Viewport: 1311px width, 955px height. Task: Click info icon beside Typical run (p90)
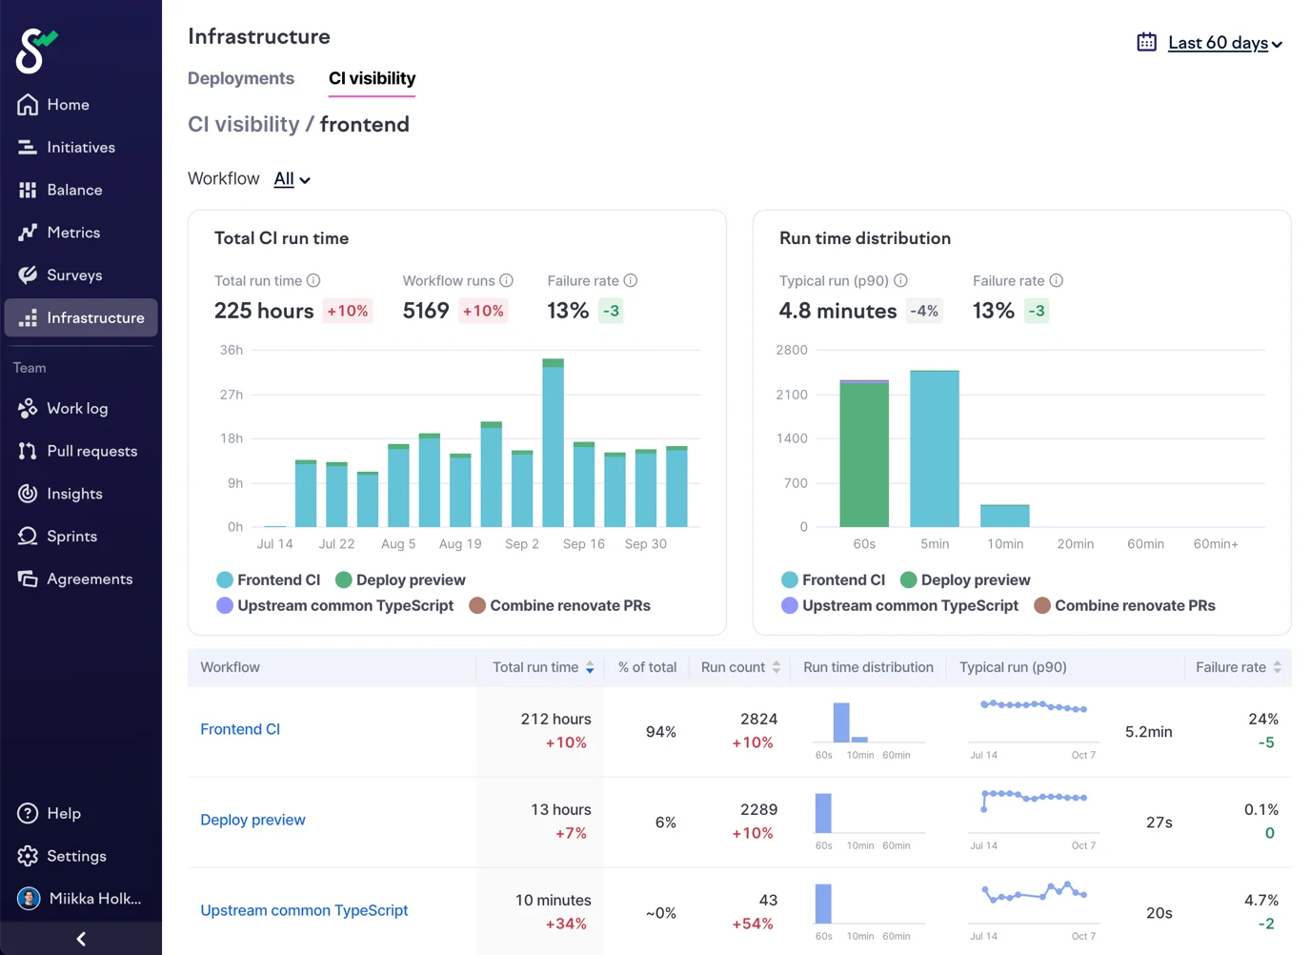[x=901, y=280]
